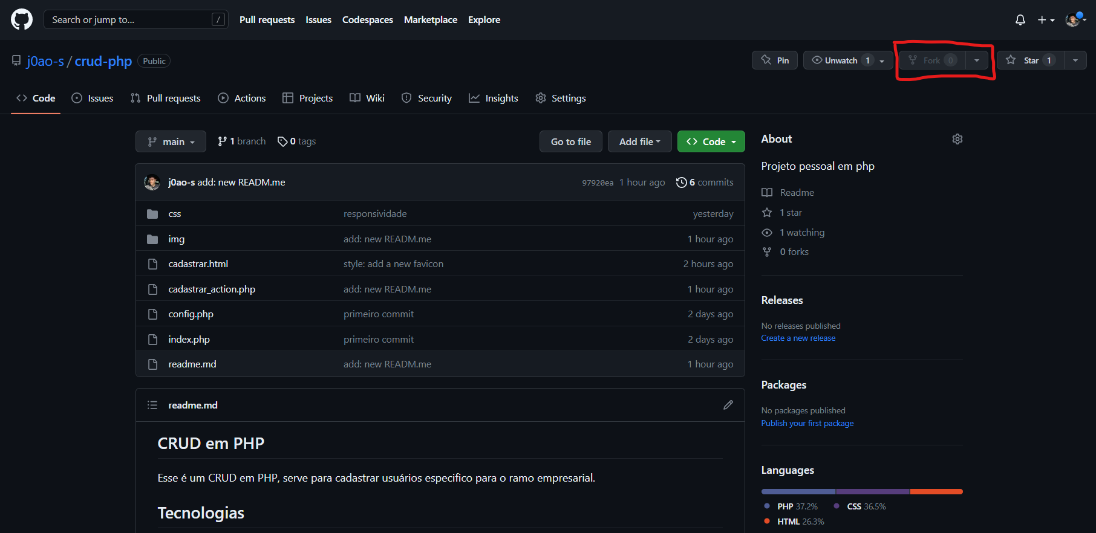1096x533 pixels.
Task: Click the About settings gear icon
Action: point(957,139)
